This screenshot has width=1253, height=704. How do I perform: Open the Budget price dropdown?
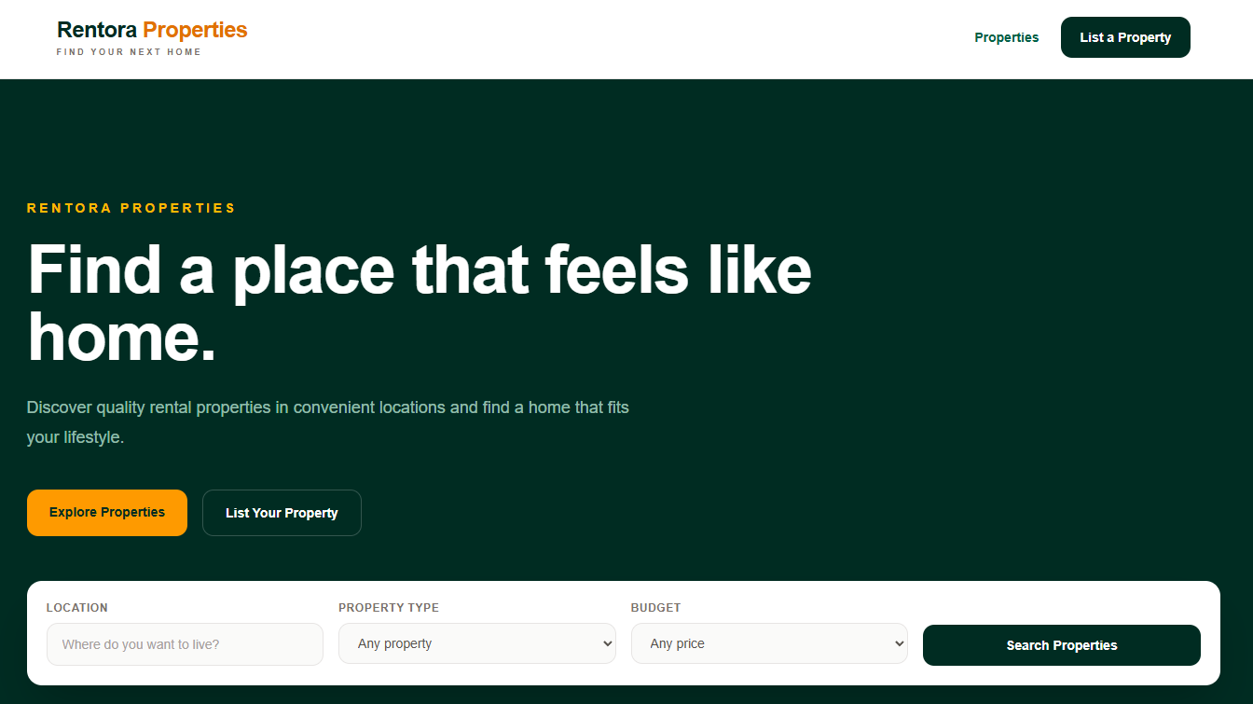(769, 643)
